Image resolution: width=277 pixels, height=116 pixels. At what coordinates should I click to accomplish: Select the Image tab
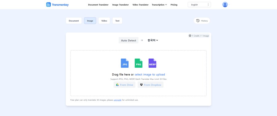click(x=90, y=21)
